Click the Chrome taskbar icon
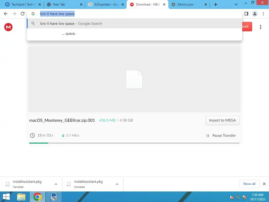 [x=38, y=197]
